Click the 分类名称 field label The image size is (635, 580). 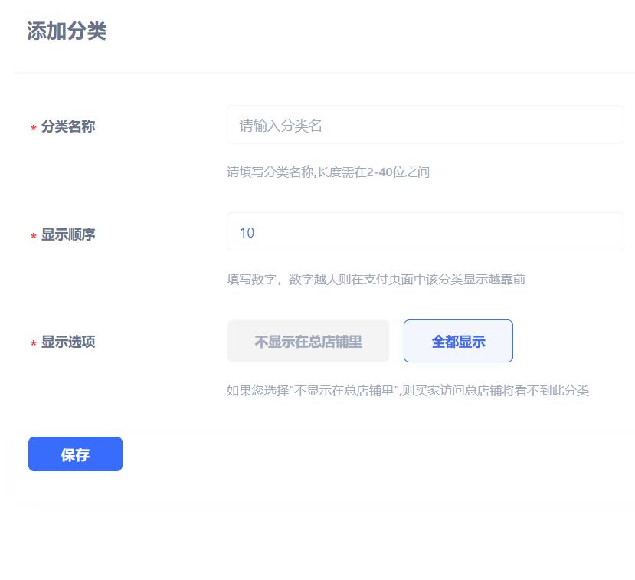[68, 126]
